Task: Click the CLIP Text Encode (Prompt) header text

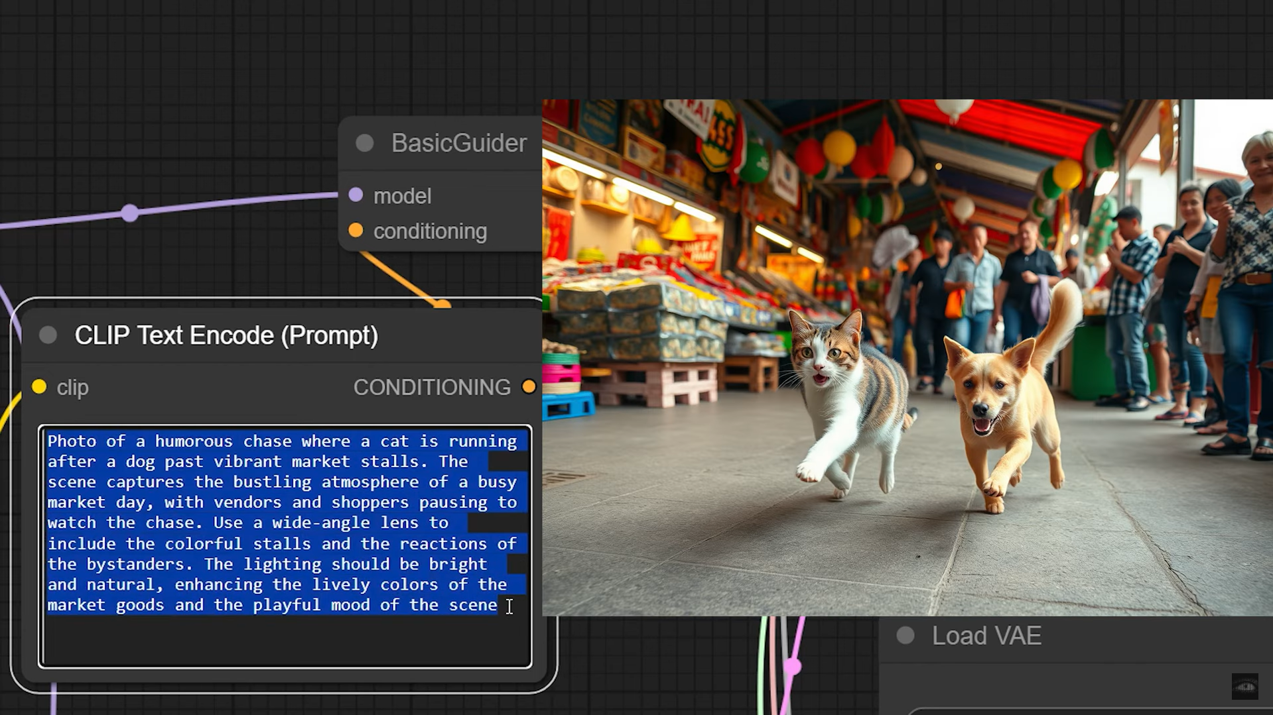Action: pos(226,335)
